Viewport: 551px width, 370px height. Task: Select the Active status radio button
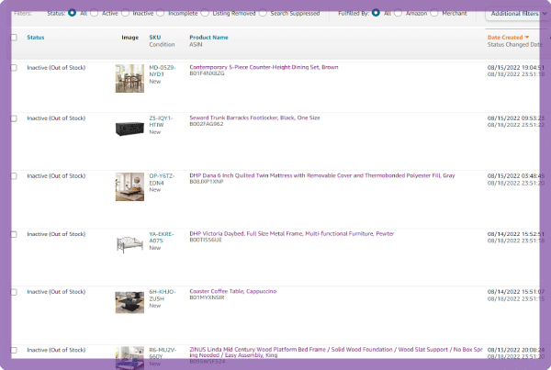coord(97,14)
